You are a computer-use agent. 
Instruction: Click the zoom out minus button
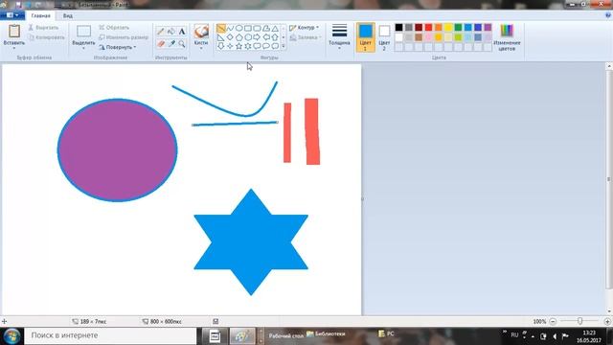coord(553,321)
